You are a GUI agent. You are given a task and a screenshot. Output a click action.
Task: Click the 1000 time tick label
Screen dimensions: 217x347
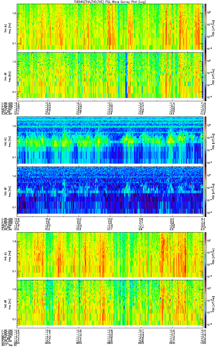tap(203, 343)
